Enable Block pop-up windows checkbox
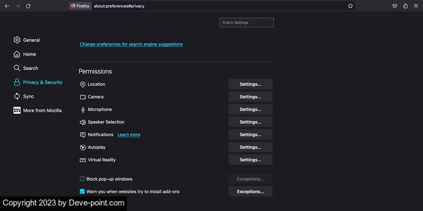423x211 pixels. 82,179
